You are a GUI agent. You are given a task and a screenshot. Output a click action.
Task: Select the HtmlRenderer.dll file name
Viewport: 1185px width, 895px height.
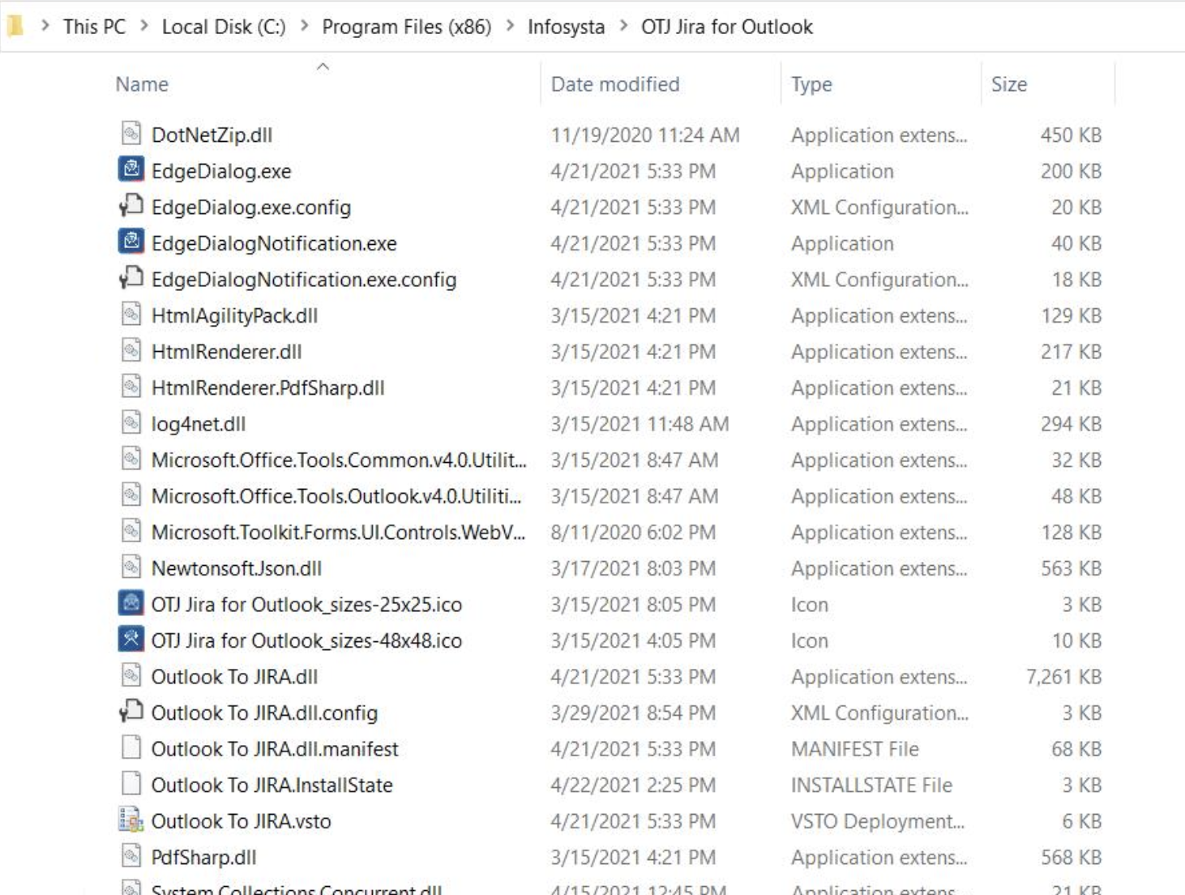point(226,352)
